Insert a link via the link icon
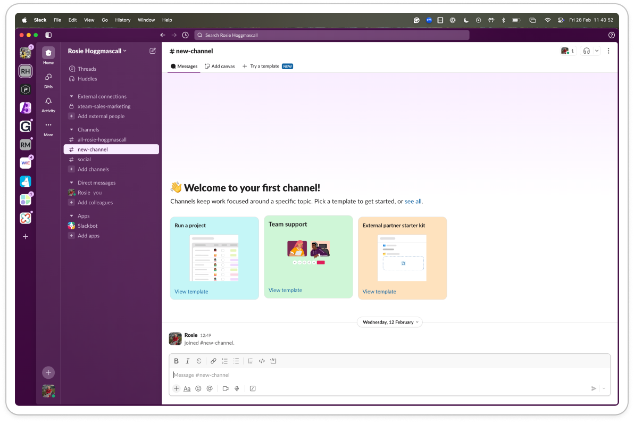Image resolution: width=634 pixels, height=423 pixels. click(x=213, y=361)
